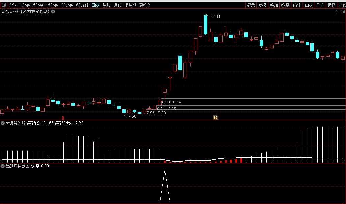Click the 榜 badge marker on chart

[x=216, y=118]
